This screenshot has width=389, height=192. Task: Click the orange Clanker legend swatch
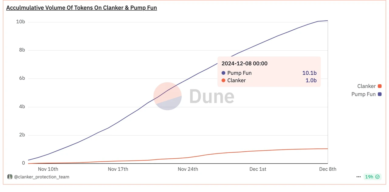click(380, 86)
